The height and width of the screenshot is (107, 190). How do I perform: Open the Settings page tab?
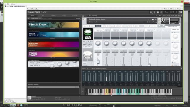tap(118, 26)
